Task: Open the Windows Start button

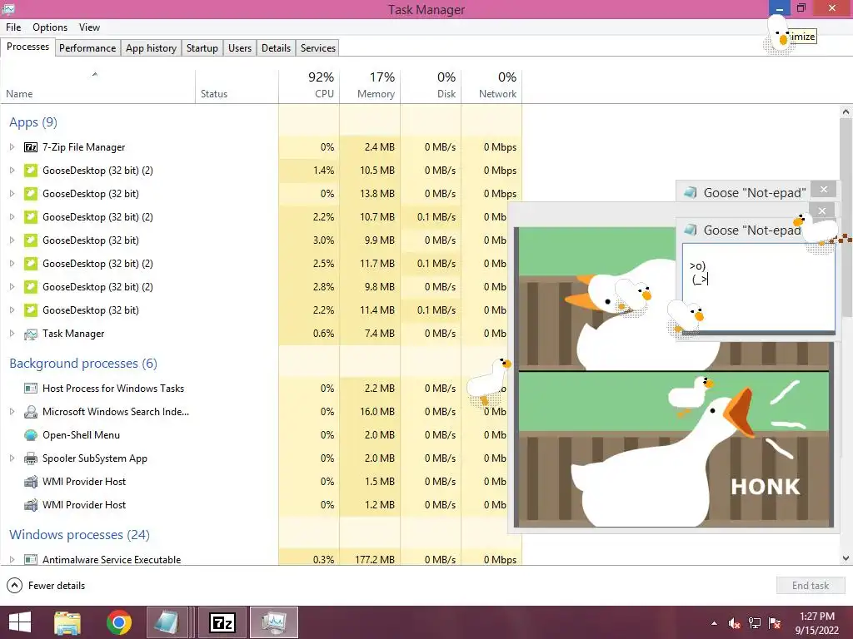Action: pos(20,622)
